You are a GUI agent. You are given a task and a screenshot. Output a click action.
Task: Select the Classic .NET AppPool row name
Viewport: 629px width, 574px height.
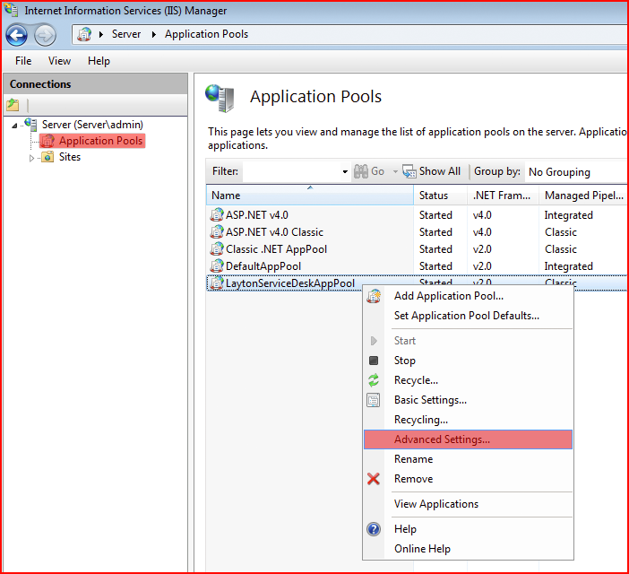click(x=276, y=249)
